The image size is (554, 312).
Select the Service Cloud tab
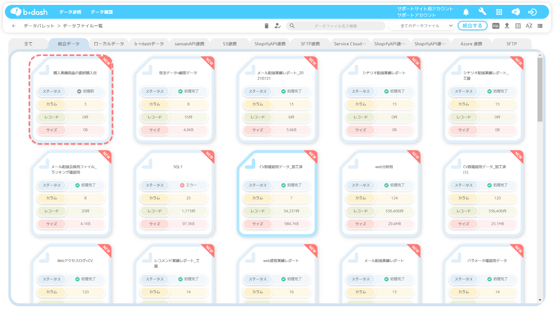click(350, 44)
